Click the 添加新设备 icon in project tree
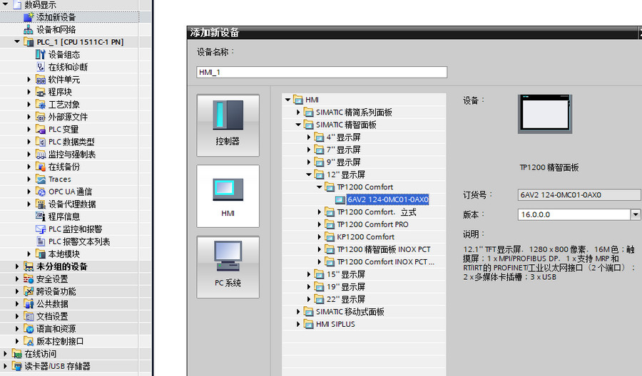 pyautogui.click(x=29, y=17)
